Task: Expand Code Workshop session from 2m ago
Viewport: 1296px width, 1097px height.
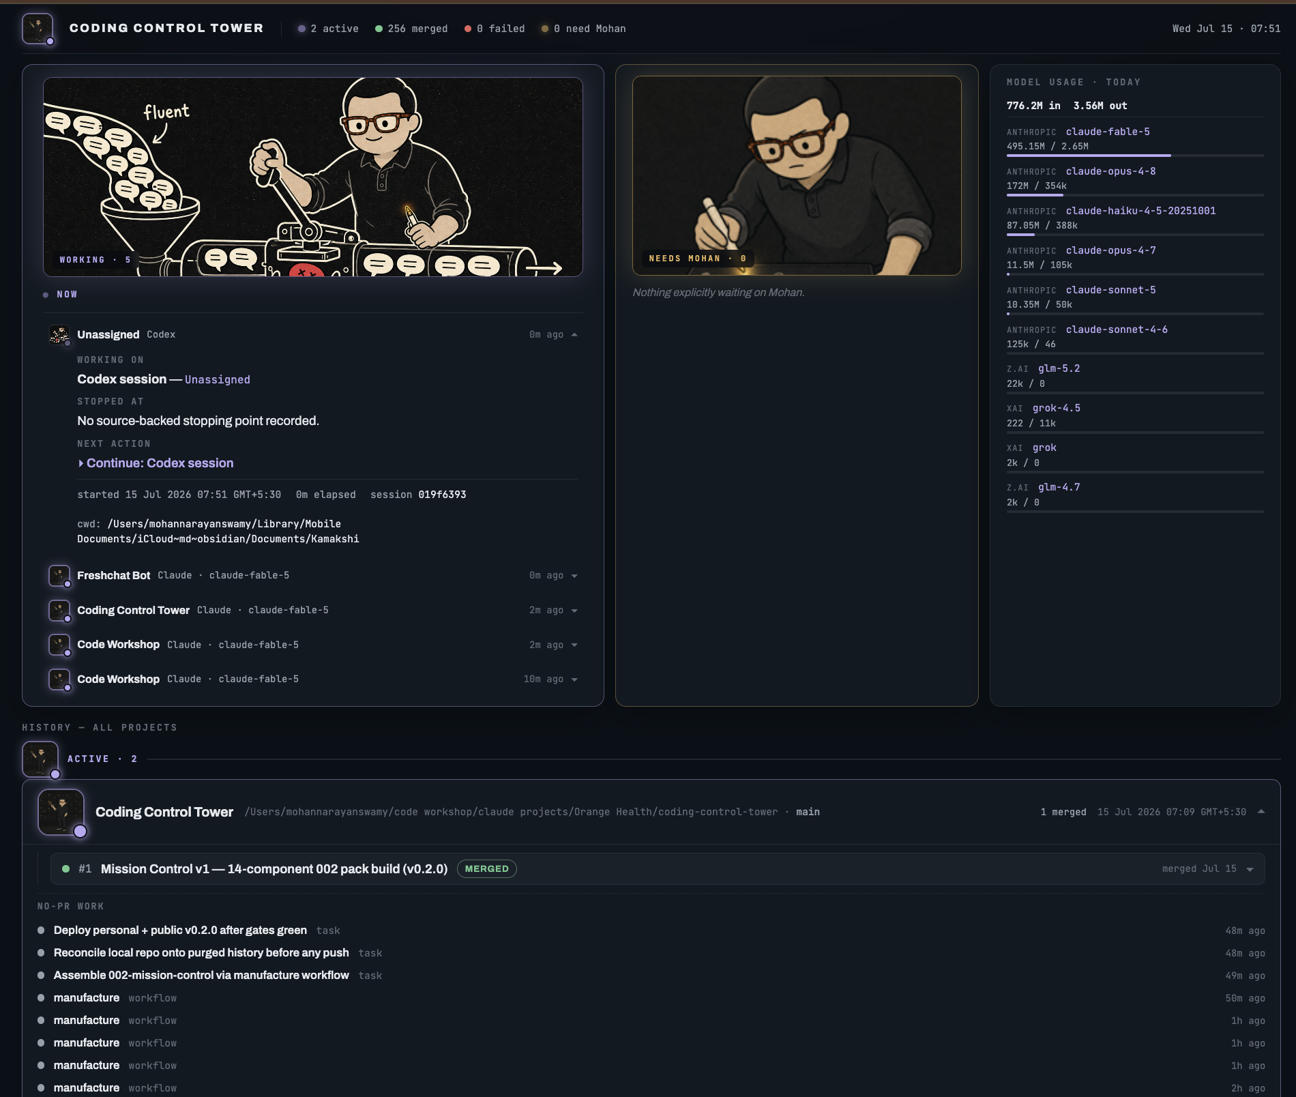Action: point(574,645)
